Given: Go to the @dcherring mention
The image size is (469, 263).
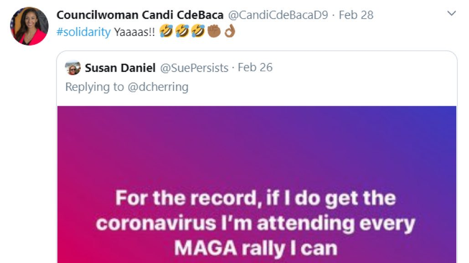Looking at the screenshot, I should 158,87.
